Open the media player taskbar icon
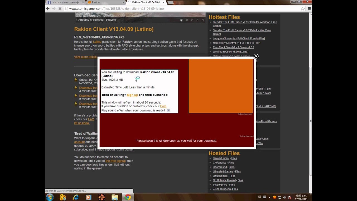Viewport: 357px width, 201px height. point(89,197)
